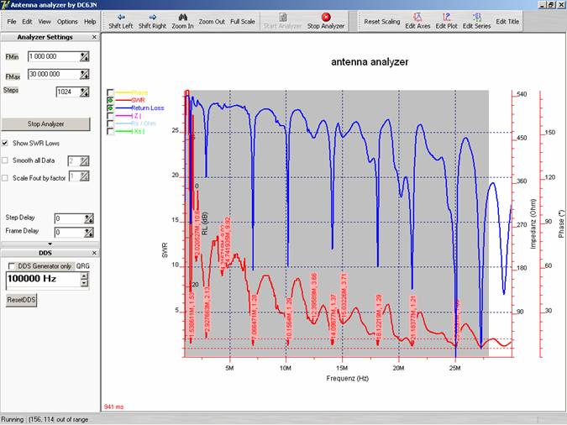Close the Analyzer Settings panel
Image resolution: width=567 pixels, height=425 pixels.
click(94, 37)
